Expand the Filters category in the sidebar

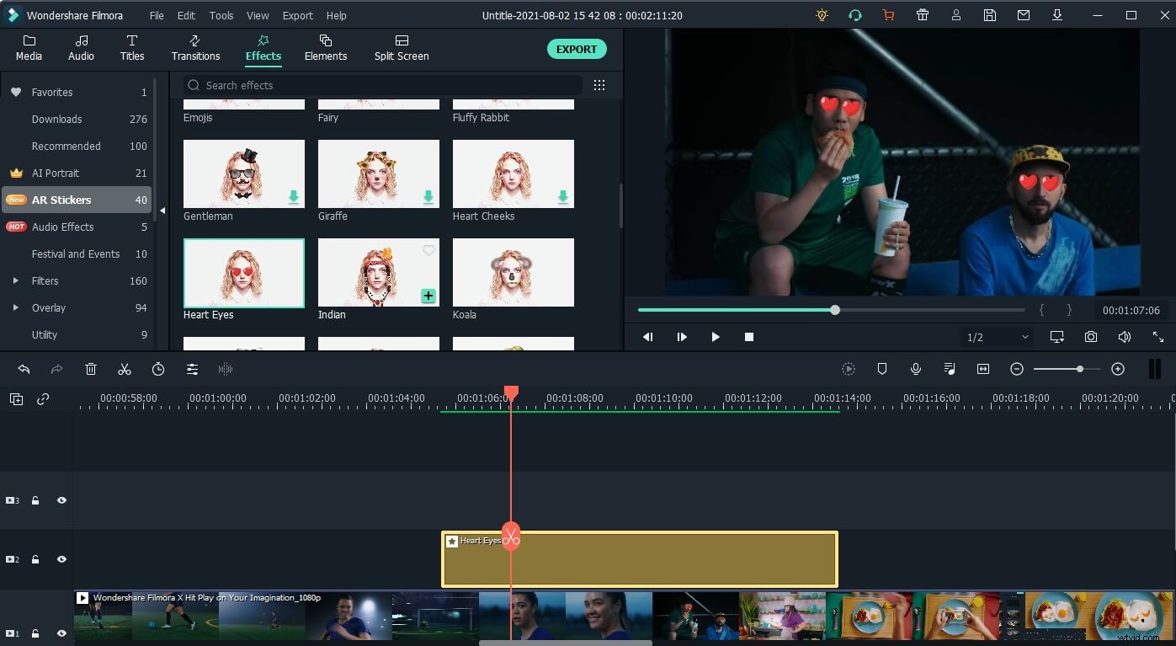14,280
